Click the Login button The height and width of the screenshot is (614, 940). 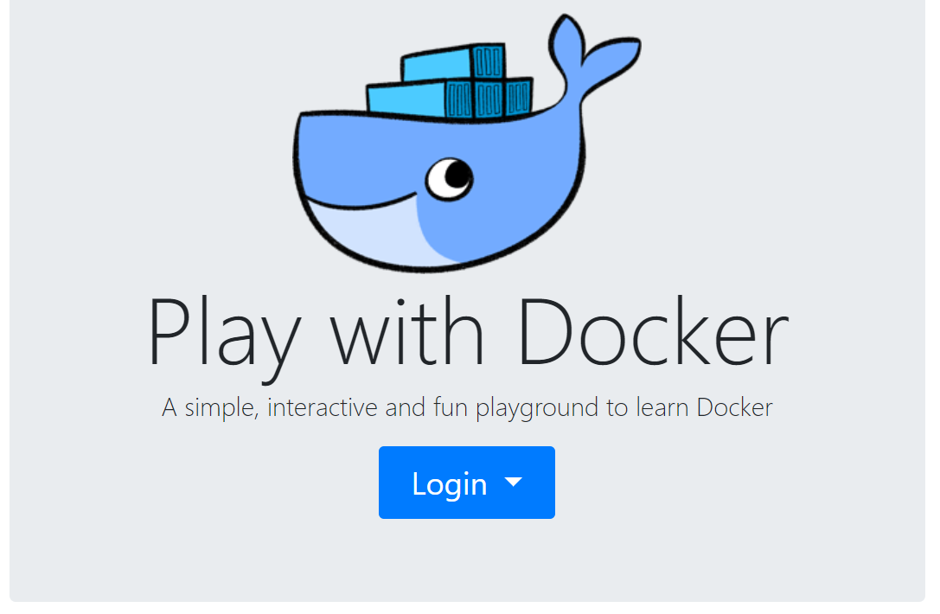(467, 483)
